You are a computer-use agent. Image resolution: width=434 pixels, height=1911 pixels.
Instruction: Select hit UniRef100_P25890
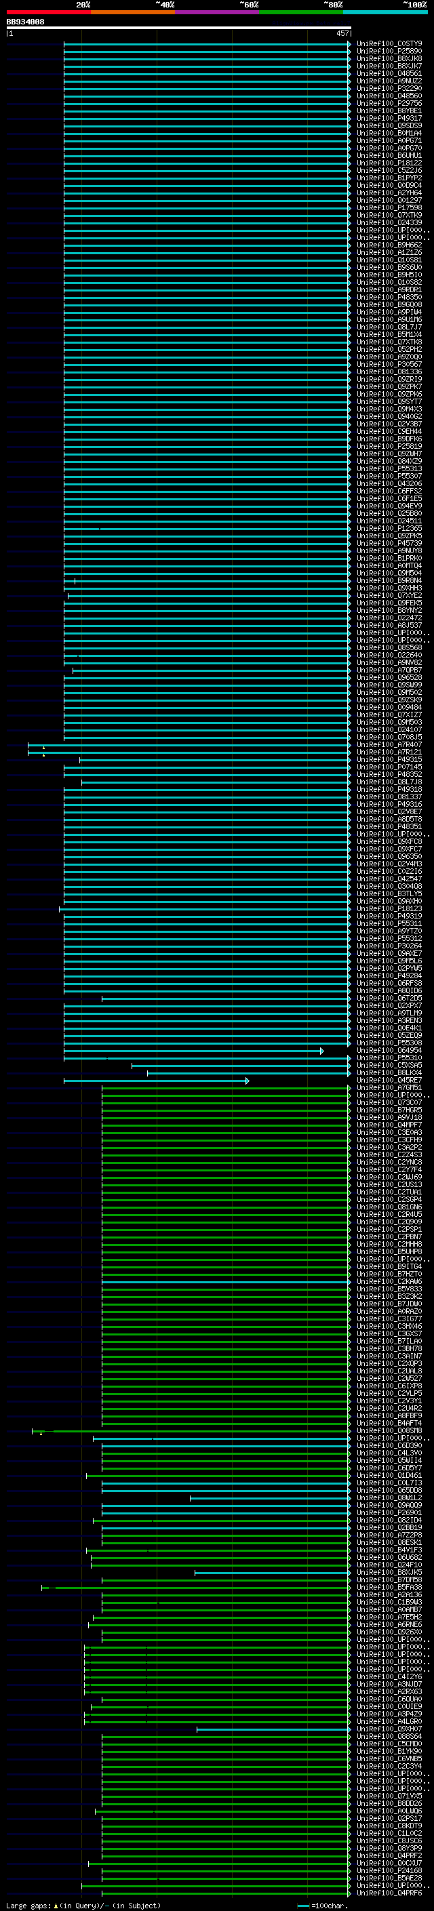[389, 52]
